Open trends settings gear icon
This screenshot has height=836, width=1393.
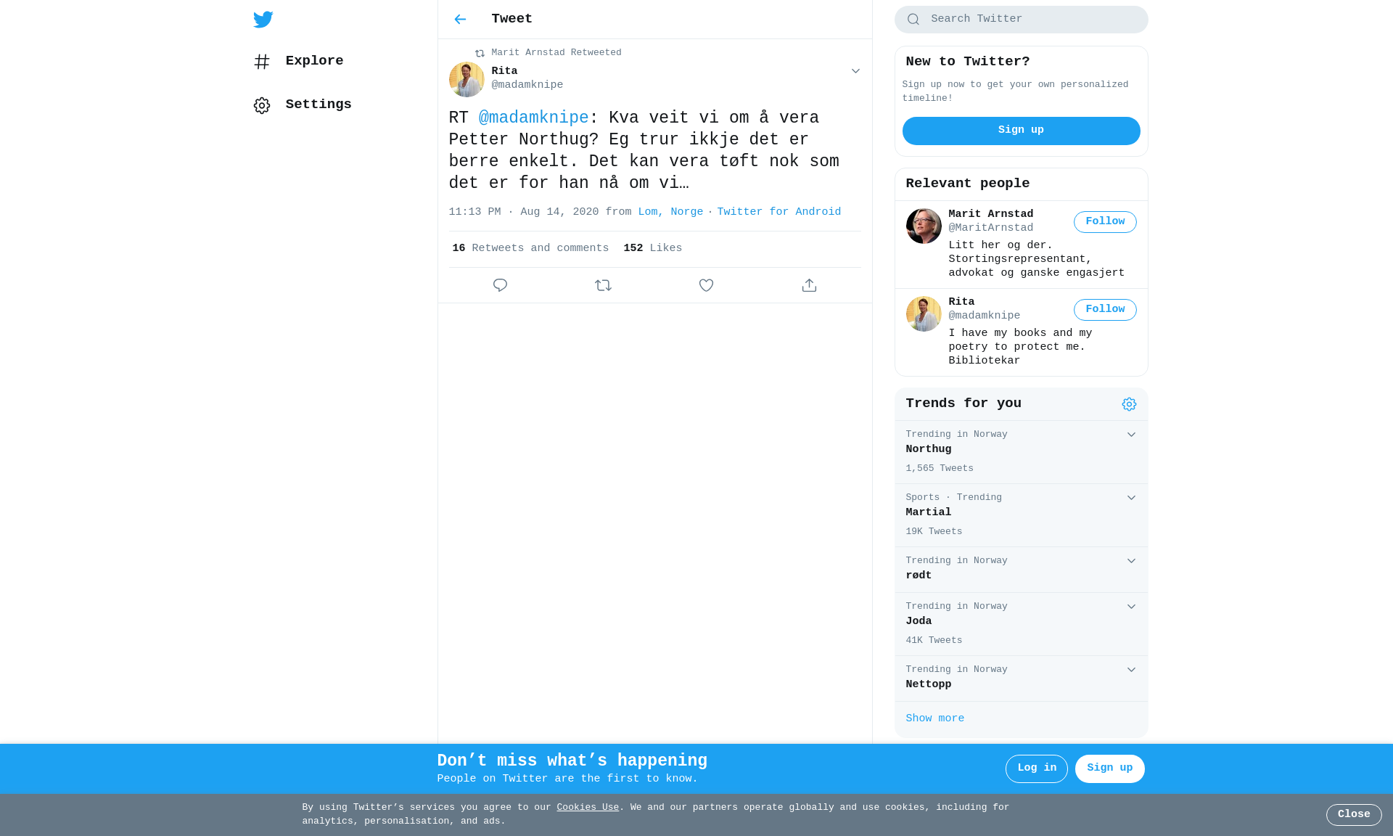(x=1129, y=404)
